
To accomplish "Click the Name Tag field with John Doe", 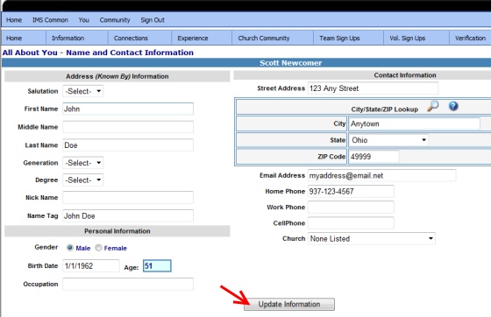I will coord(128,215).
